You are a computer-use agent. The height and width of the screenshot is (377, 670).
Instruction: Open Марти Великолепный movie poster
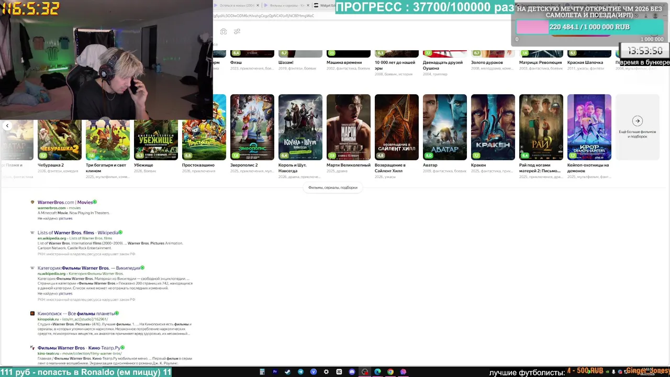(349, 127)
